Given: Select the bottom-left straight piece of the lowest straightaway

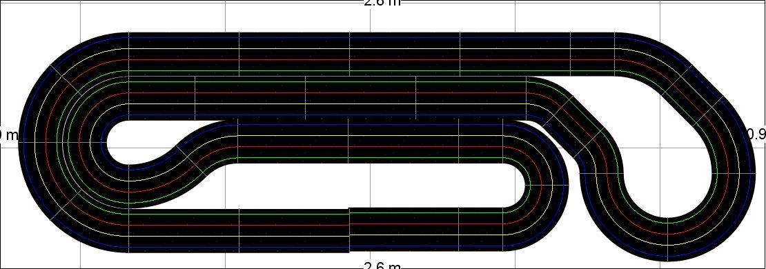Looking at the screenshot, I should (184, 231).
